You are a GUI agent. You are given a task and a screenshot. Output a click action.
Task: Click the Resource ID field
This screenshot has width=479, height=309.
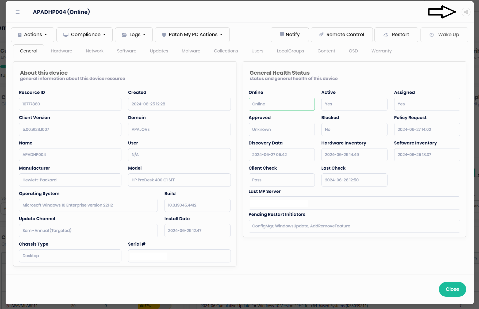70,104
